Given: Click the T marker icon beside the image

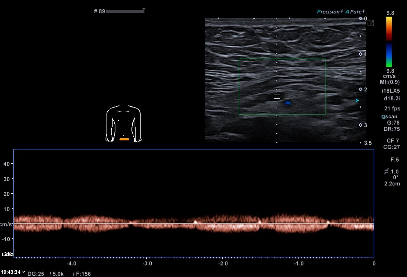Looking at the screenshot, I should point(371,23).
